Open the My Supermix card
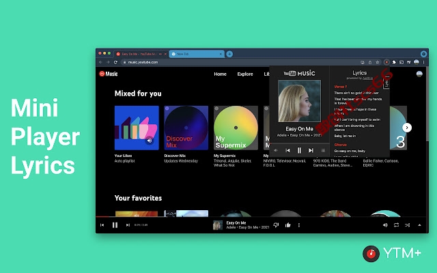Viewport: 437px width, 273px height. (236, 128)
